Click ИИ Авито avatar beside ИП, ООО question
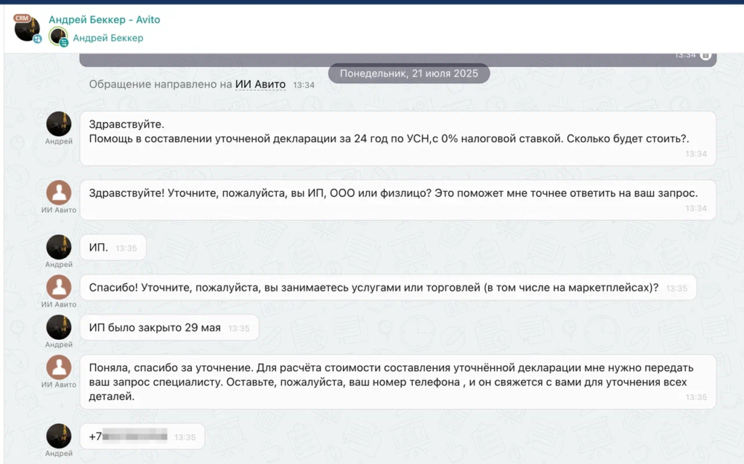The image size is (744, 464). [59, 192]
